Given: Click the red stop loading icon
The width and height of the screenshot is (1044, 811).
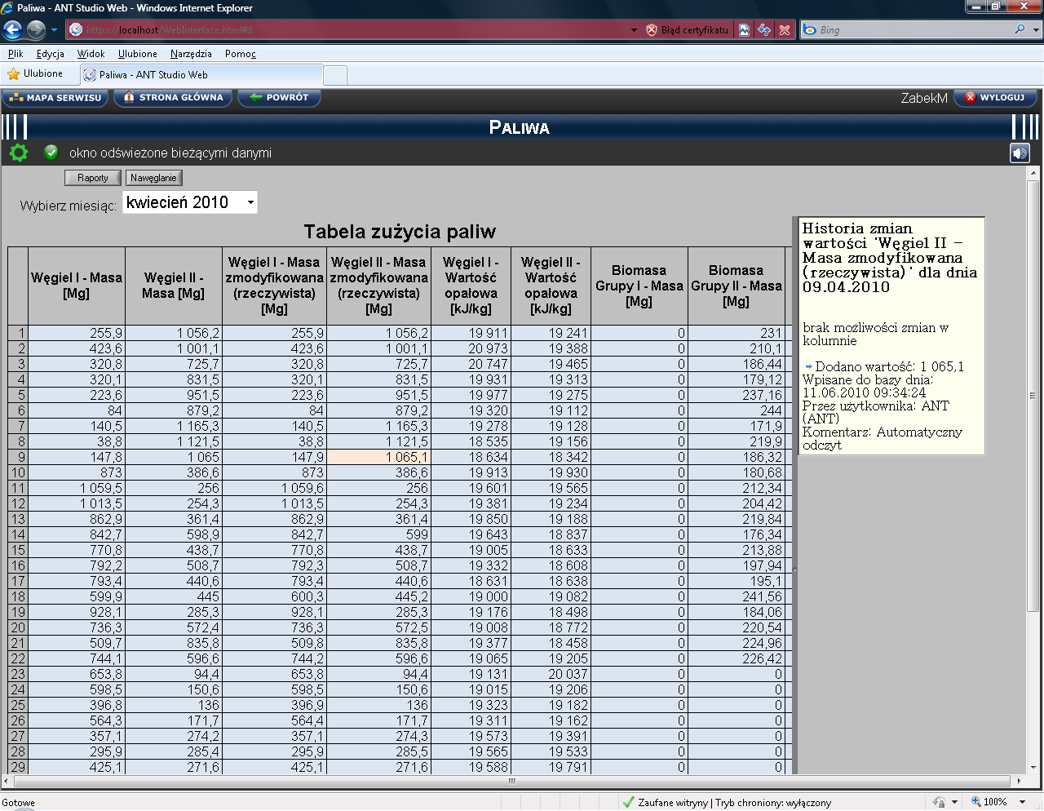Looking at the screenshot, I should tap(785, 30).
